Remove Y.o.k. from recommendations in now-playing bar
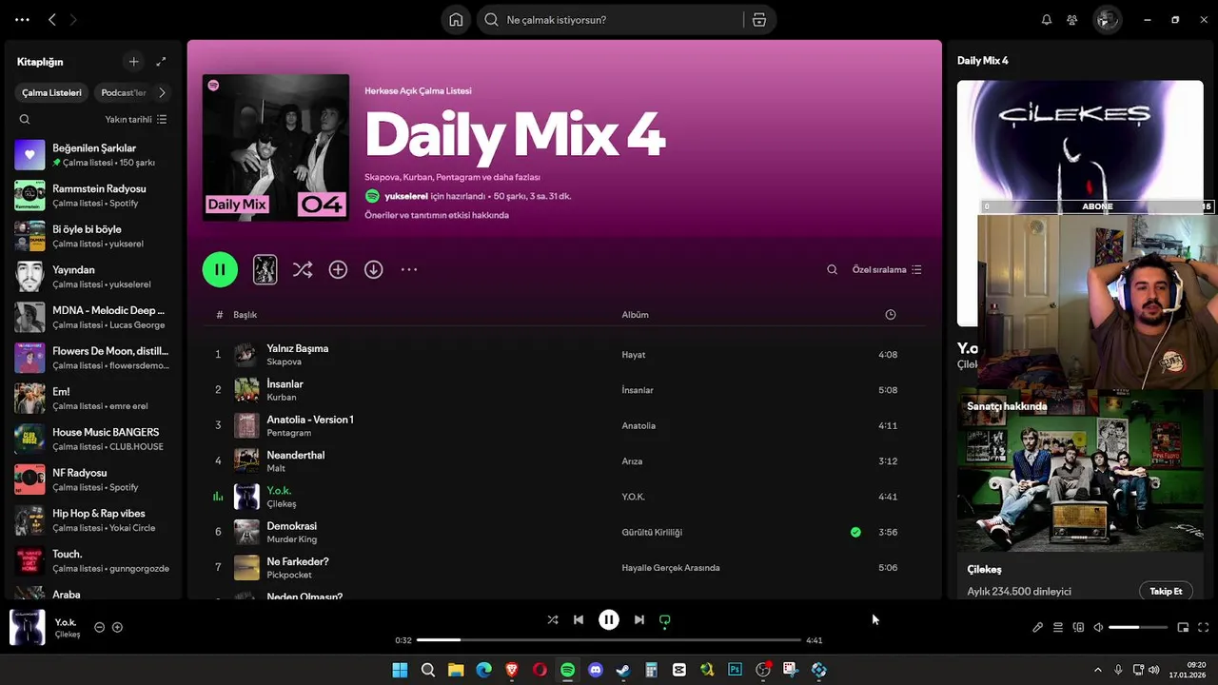This screenshot has height=685, width=1218. click(x=99, y=628)
